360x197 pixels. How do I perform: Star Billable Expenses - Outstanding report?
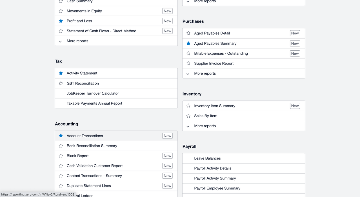point(188,53)
